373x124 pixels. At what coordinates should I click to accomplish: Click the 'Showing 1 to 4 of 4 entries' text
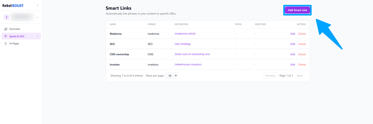tap(127, 76)
